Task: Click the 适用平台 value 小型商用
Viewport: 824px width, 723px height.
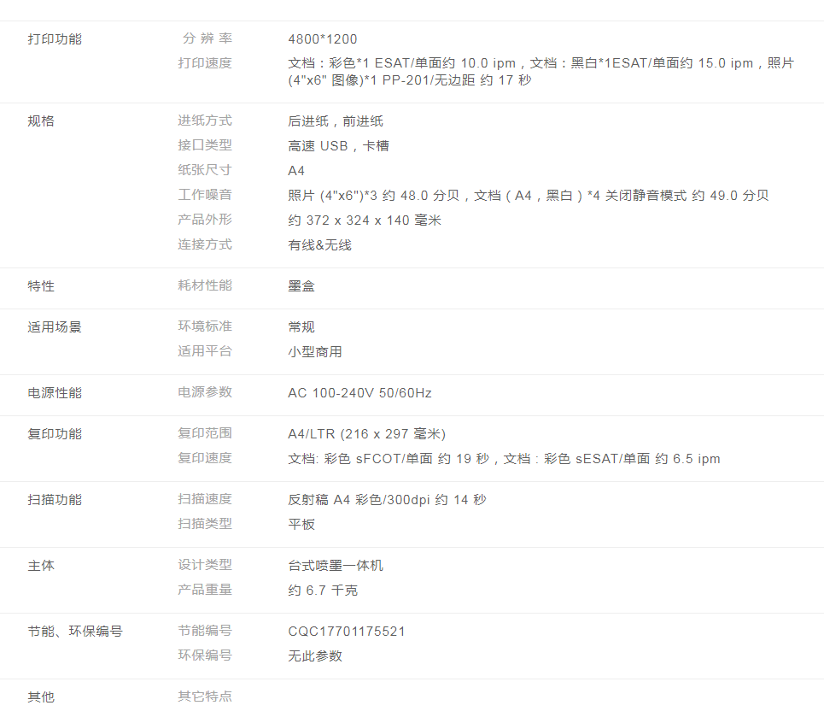Action: (x=315, y=352)
